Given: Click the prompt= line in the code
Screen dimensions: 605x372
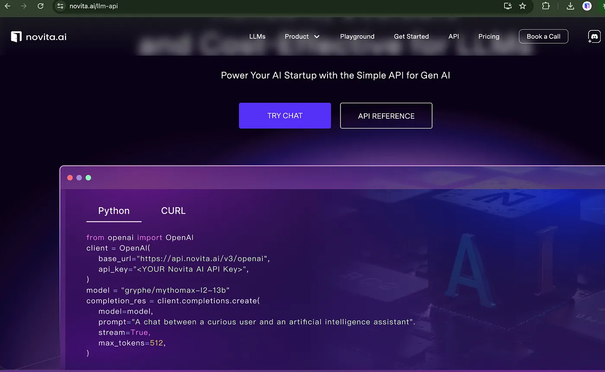Looking at the screenshot, I should click(x=257, y=322).
